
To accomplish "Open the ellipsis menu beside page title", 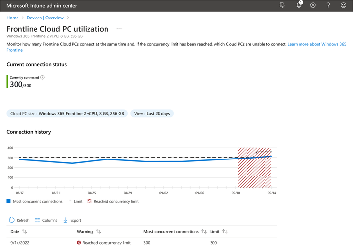I will click(x=119, y=28).
